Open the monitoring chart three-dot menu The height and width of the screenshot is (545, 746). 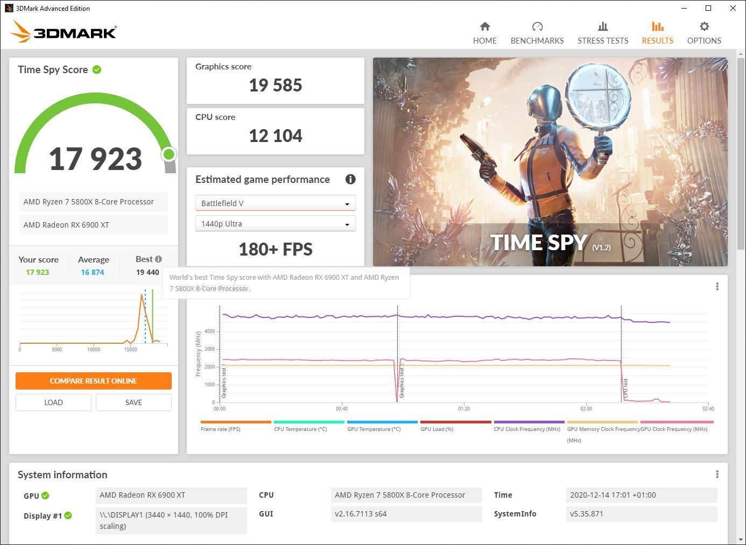[717, 287]
